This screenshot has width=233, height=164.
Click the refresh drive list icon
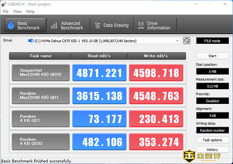point(187,41)
